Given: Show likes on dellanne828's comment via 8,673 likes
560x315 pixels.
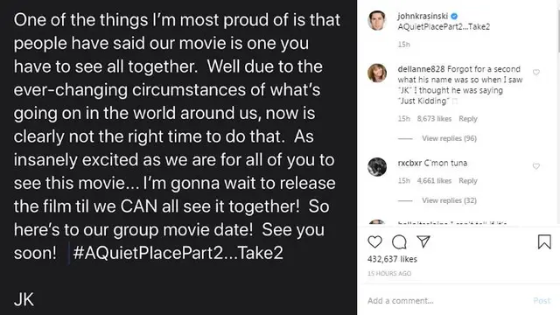Looking at the screenshot, I should coord(434,119).
